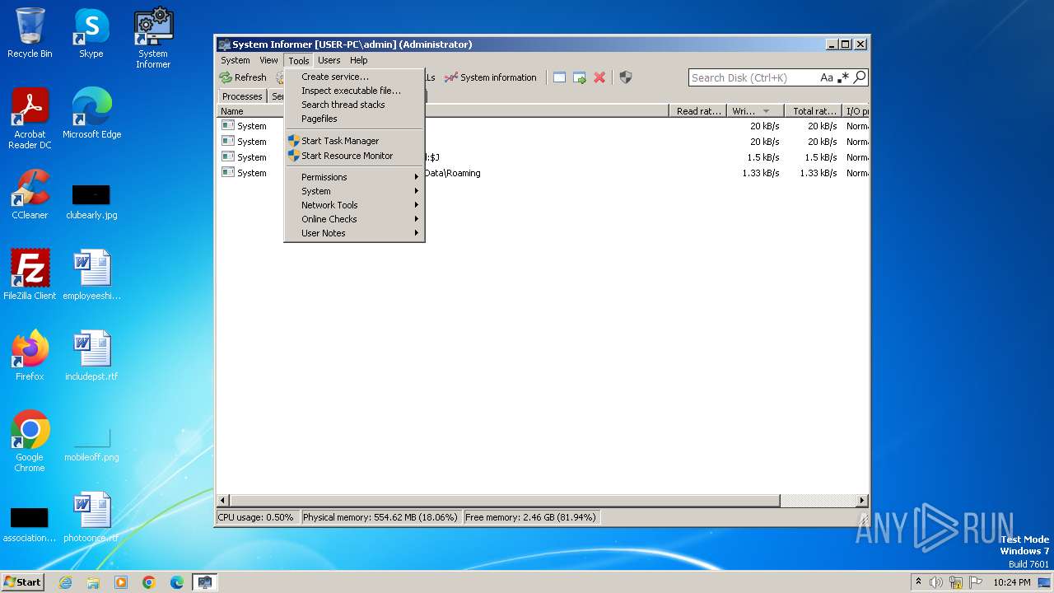Open the Help menu

(x=359, y=60)
